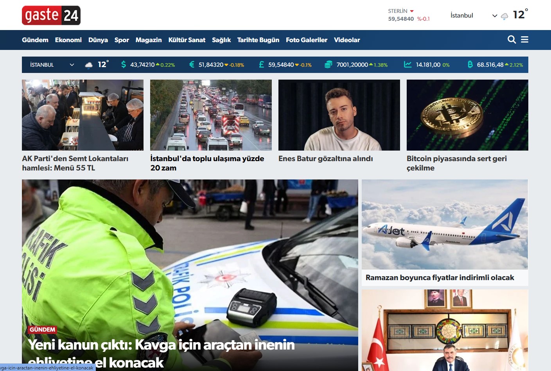
Task: Read the Enes Batur gözaltına alındı headline
Action: tap(325, 159)
